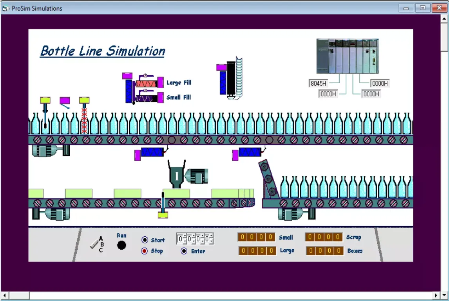Select the lower-right 0000H register value
Viewport: 449px width, 301px height.
[371, 94]
